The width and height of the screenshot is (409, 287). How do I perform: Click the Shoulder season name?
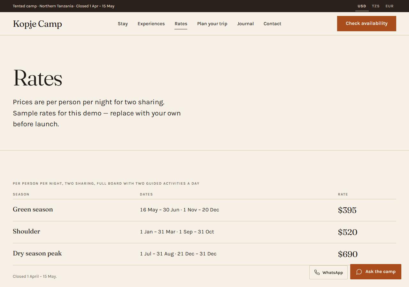tap(27, 232)
